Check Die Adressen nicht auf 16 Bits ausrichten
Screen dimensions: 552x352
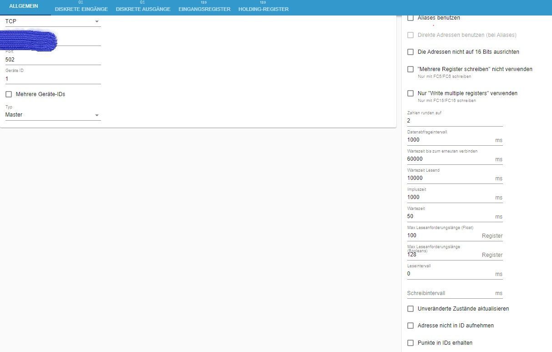coord(410,52)
